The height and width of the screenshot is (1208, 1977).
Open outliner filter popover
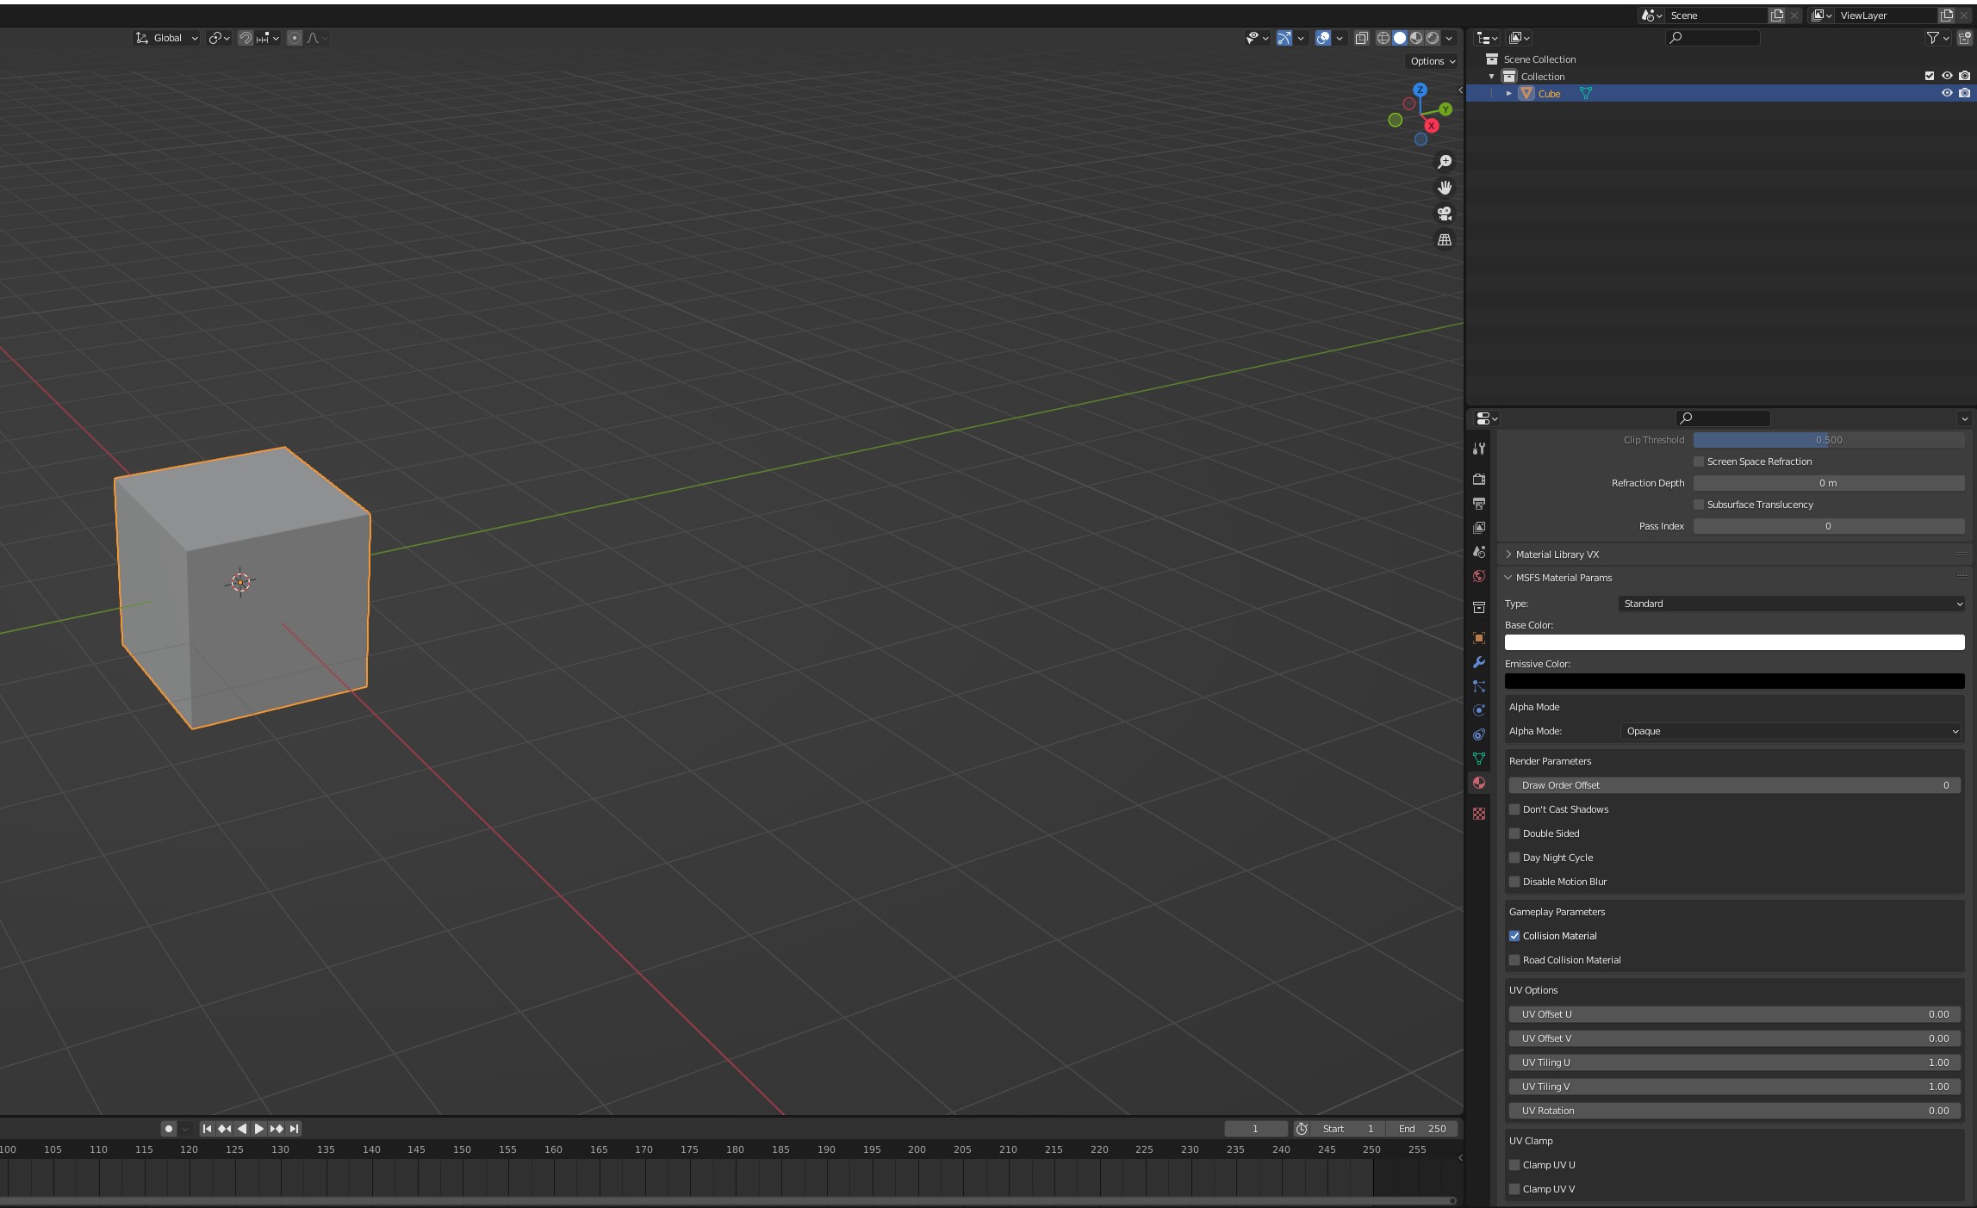pos(1937,38)
